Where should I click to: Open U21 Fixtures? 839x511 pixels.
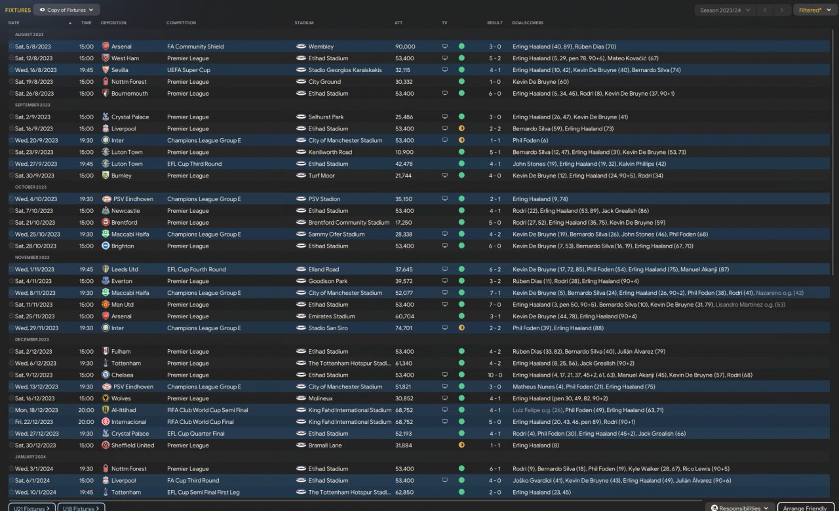(x=32, y=508)
